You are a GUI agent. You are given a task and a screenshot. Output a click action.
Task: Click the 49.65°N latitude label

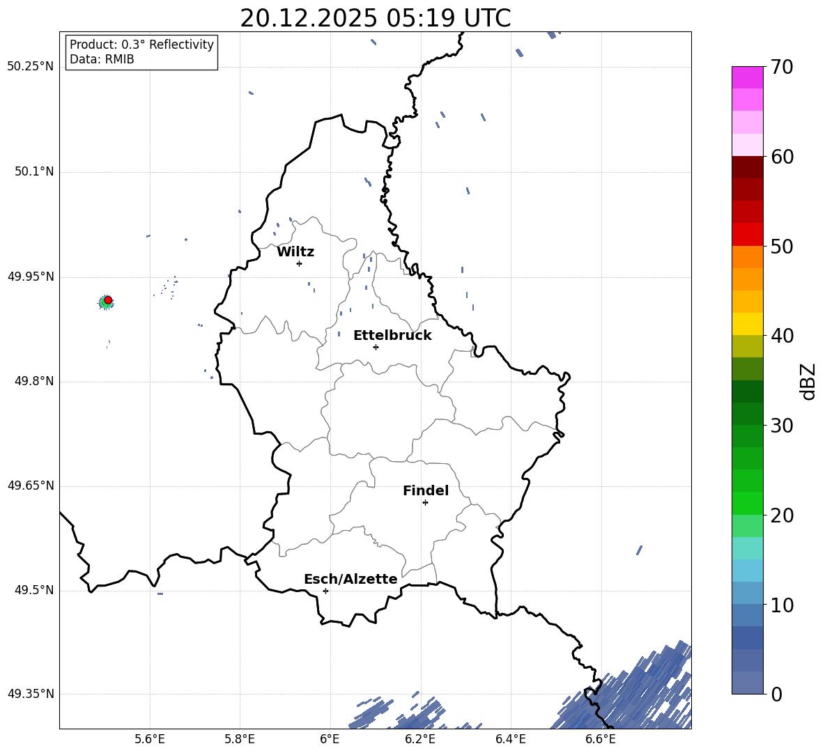[30, 486]
